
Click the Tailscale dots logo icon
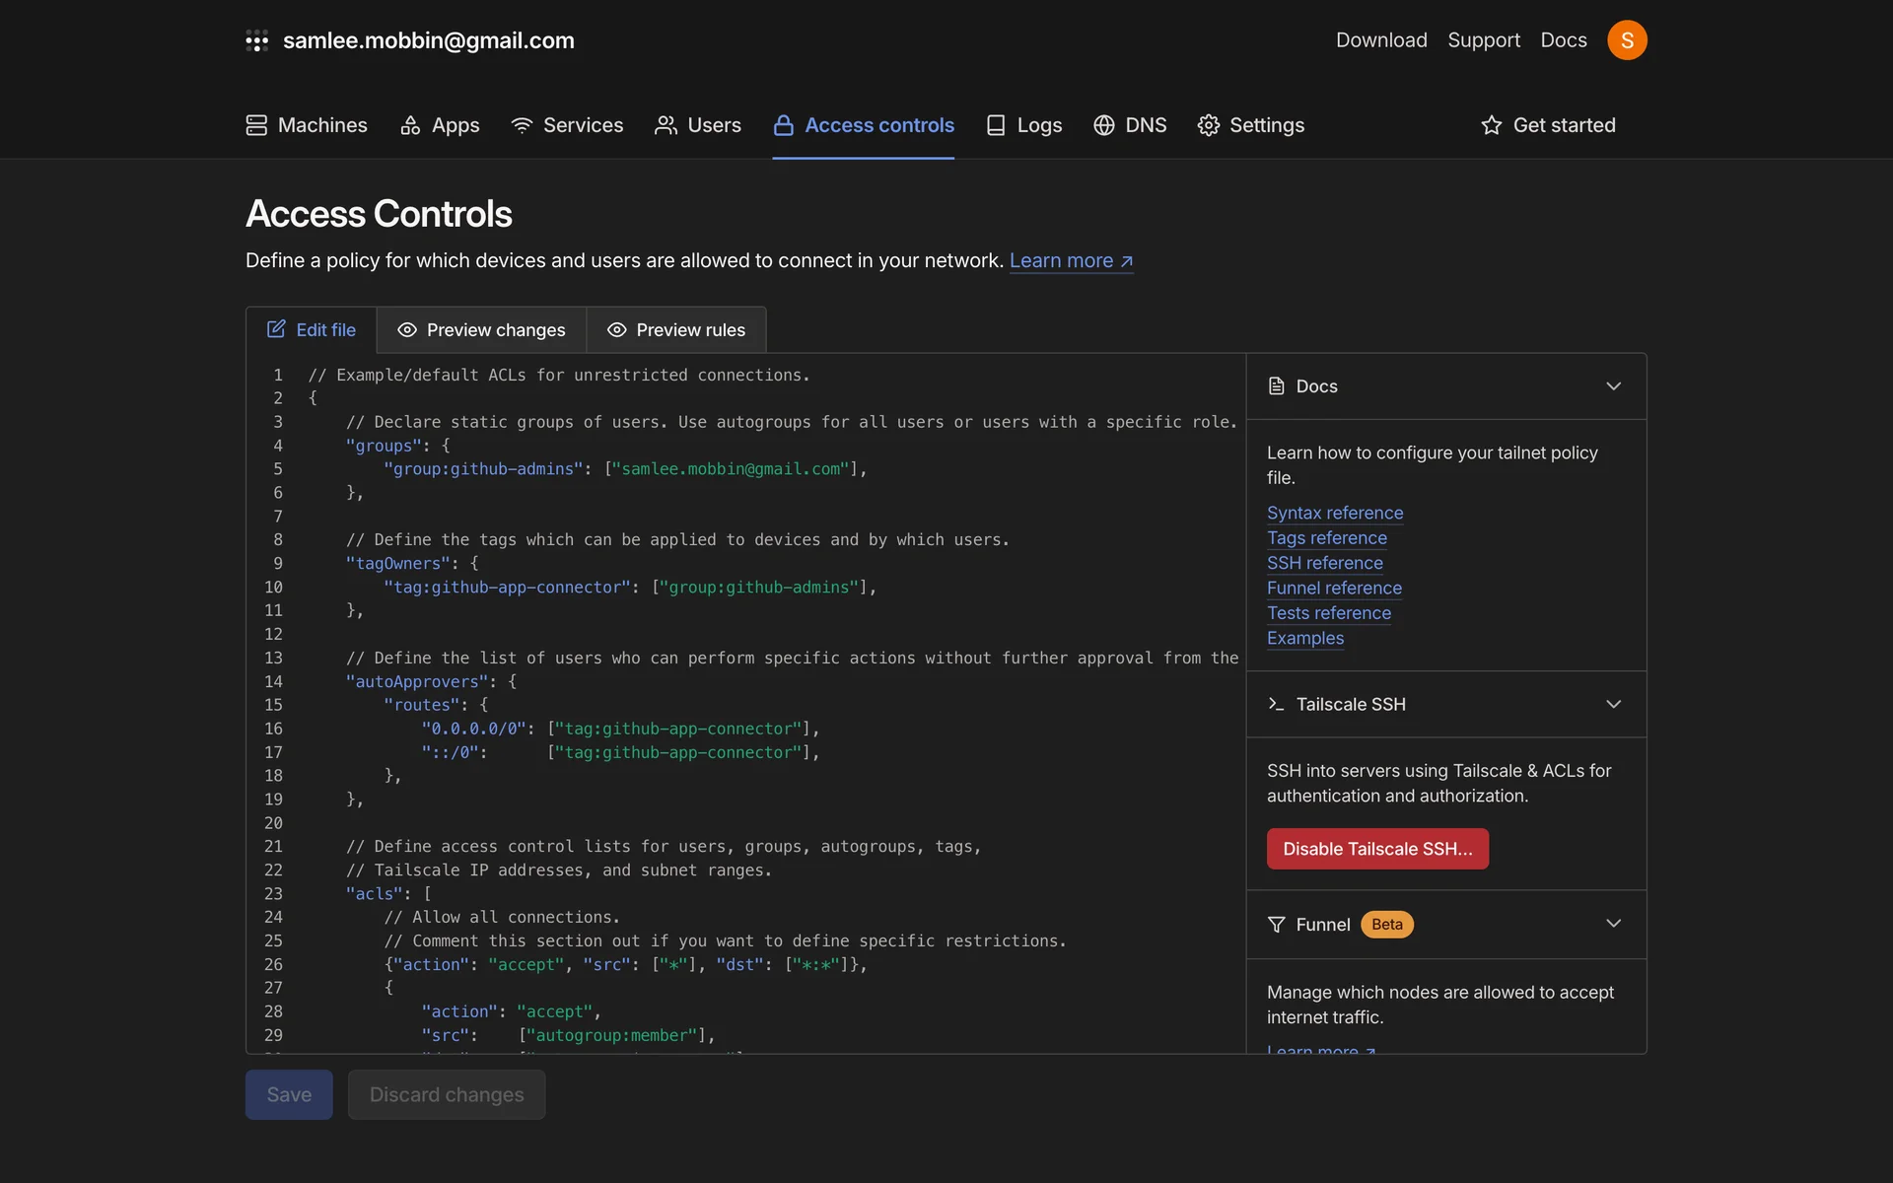coord(256,40)
